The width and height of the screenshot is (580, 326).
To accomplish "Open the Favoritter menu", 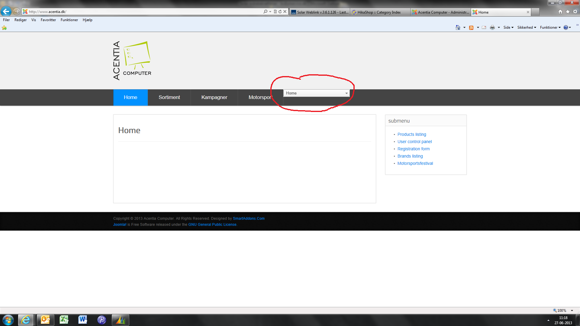I will [x=48, y=20].
